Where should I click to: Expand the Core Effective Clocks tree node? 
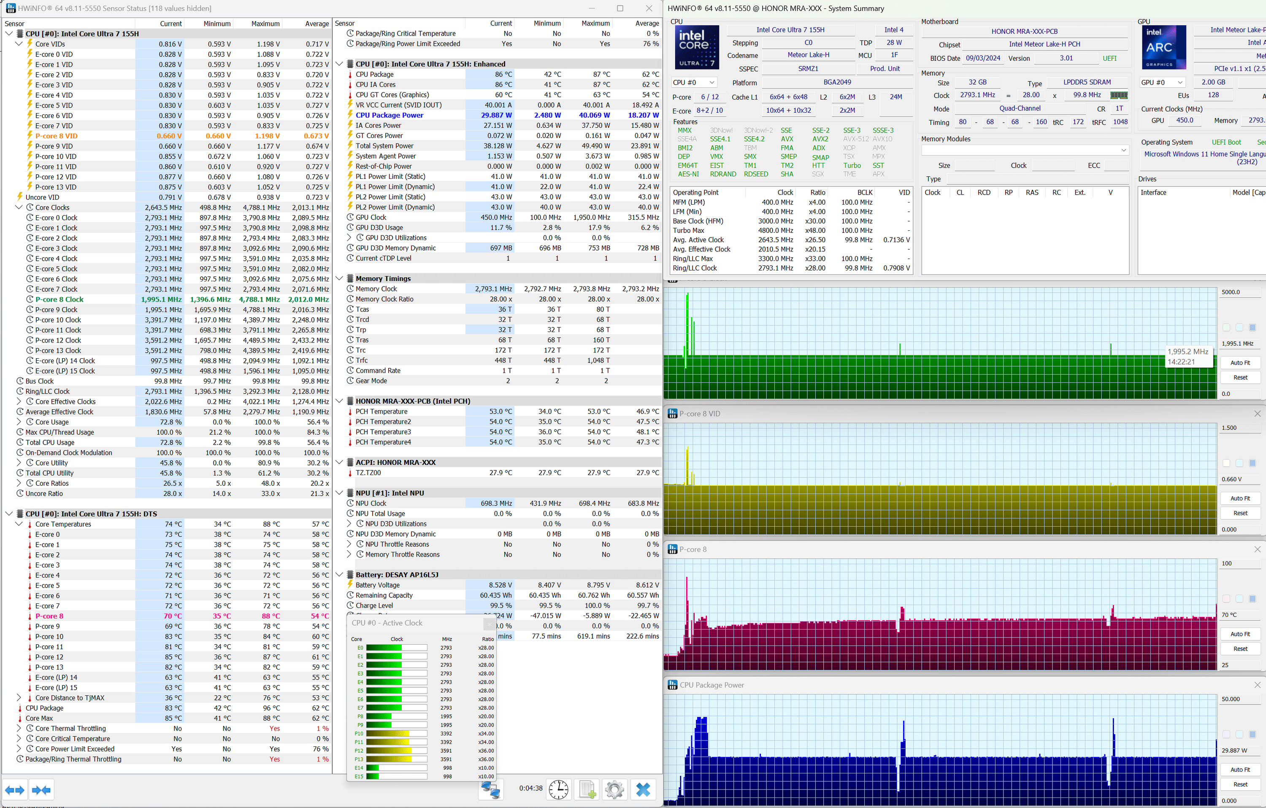click(19, 402)
